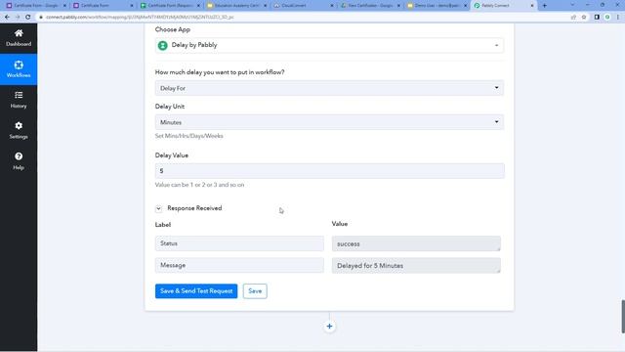Close the CloudConvert tab
Image resolution: width=625 pixels, height=352 pixels.
coord(332,6)
